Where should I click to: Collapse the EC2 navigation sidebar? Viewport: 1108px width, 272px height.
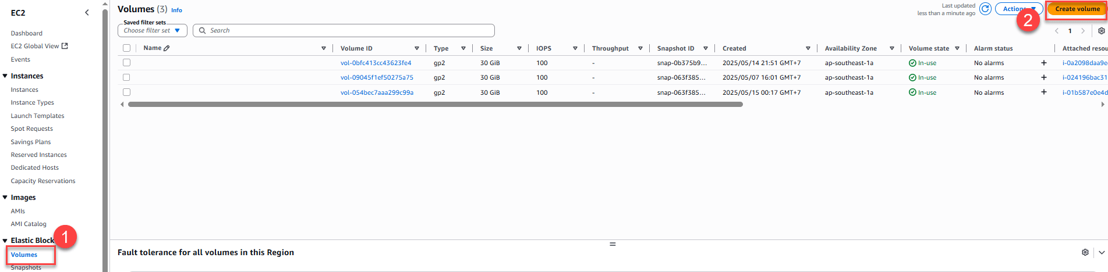[x=87, y=12]
